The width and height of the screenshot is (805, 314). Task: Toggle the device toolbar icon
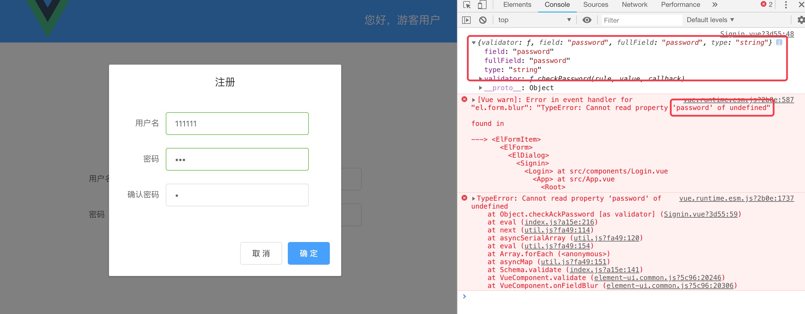482,5
